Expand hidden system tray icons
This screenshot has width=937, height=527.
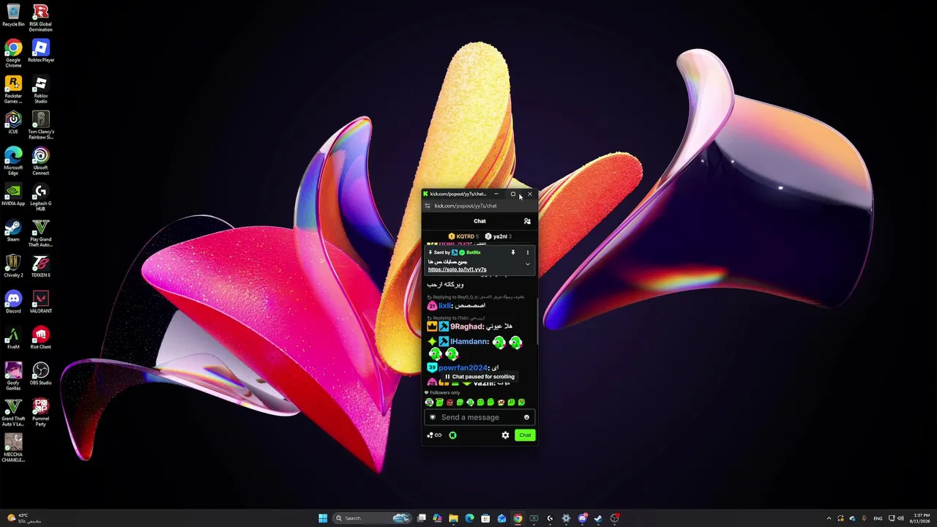point(829,518)
